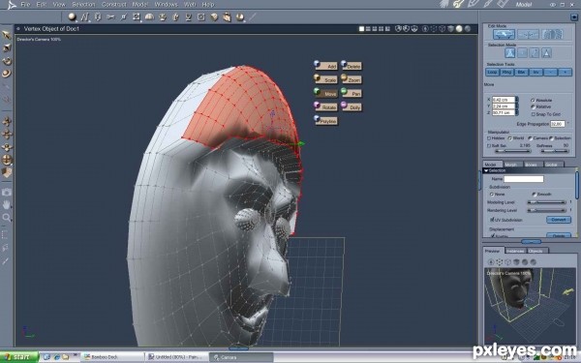
Task: Click the Name input field
Action: [x=524, y=179]
